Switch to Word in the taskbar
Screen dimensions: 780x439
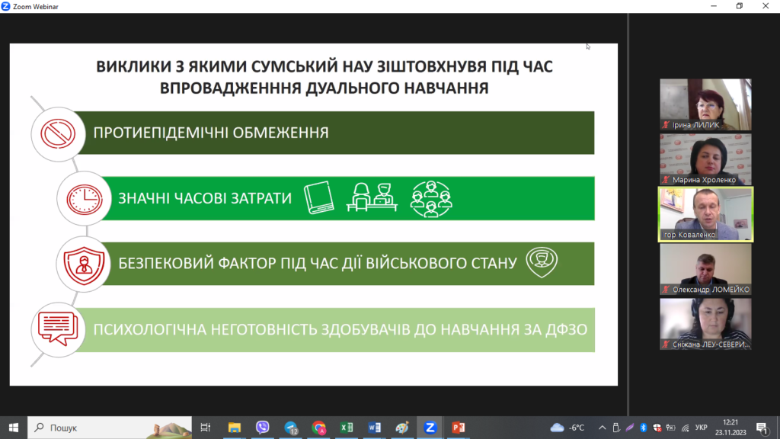coord(374,428)
